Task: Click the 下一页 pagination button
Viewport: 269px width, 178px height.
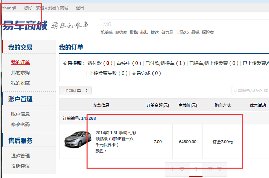Action: coord(215,169)
